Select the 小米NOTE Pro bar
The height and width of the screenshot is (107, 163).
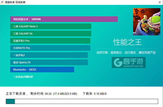click(50, 48)
